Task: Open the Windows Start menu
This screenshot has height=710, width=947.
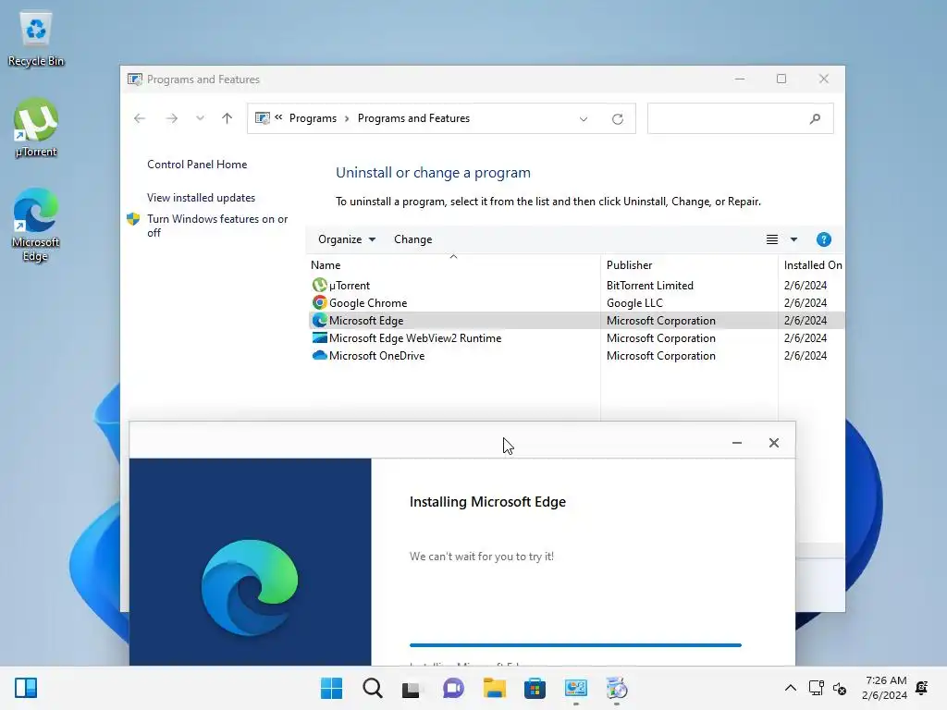Action: coord(332,688)
